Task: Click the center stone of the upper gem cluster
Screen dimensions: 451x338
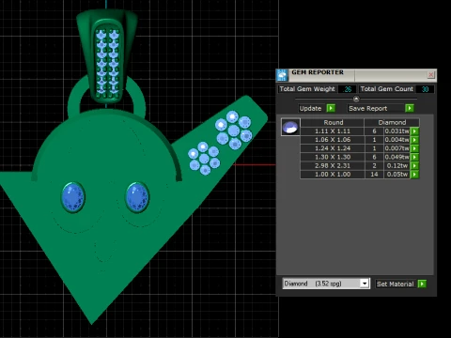Action: click(234, 131)
